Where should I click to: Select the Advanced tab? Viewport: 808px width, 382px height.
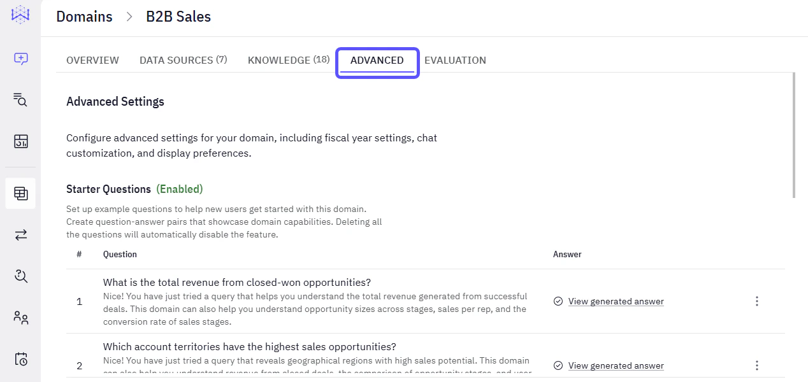coord(377,60)
